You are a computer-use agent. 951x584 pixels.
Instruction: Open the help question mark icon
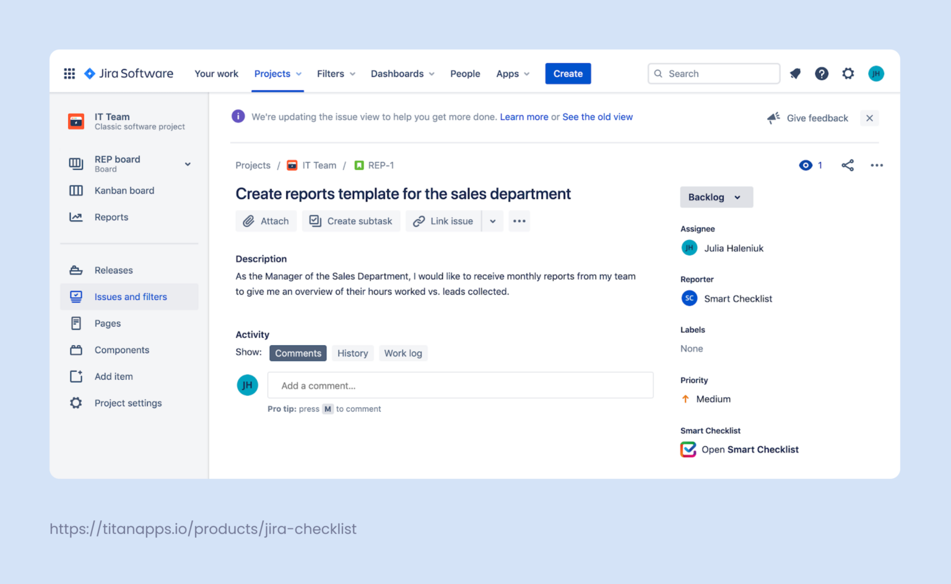click(x=822, y=74)
